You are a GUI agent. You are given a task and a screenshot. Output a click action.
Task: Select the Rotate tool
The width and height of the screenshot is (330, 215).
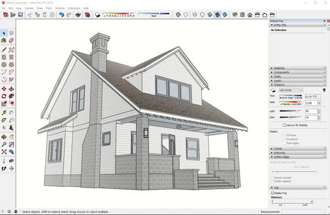pyautogui.click(x=4, y=96)
